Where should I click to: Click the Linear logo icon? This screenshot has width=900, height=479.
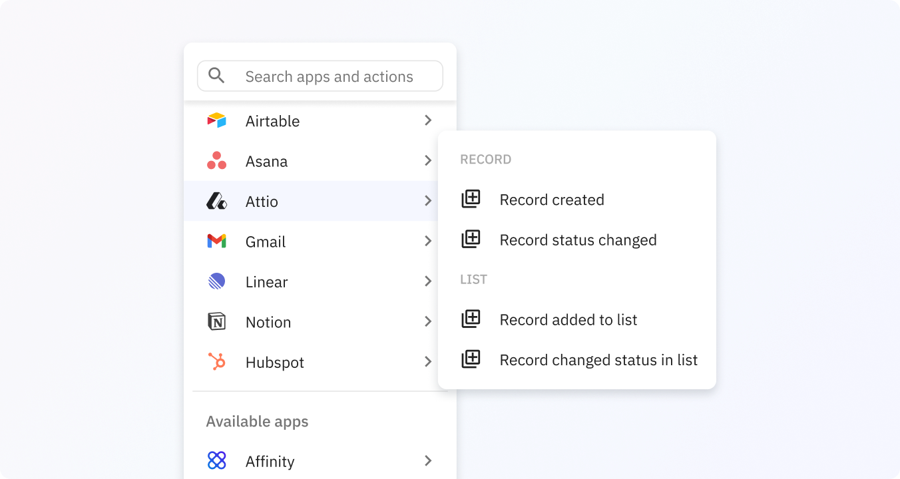pos(217,281)
